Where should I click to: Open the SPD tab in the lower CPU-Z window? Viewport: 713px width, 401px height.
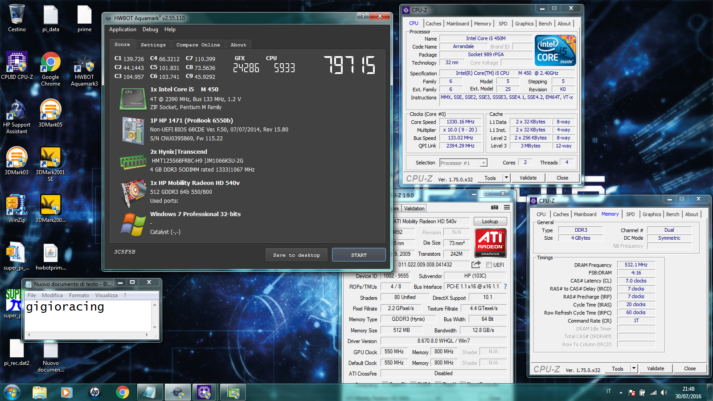[x=630, y=214]
